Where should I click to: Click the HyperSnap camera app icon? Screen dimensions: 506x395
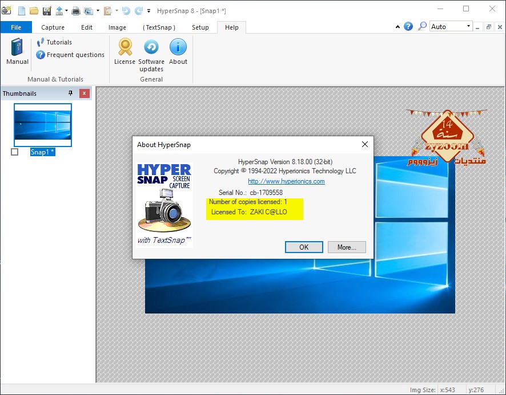[x=6, y=11]
